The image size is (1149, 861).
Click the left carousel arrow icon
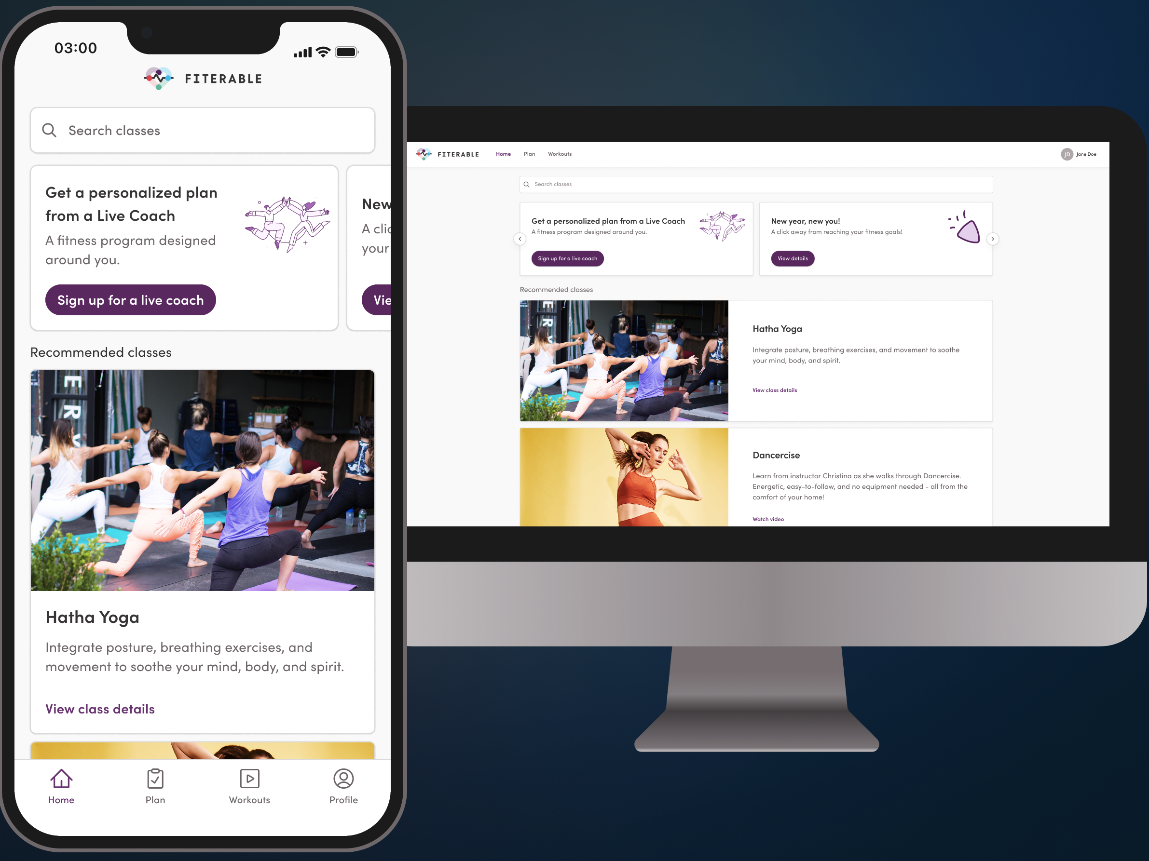[x=520, y=239]
